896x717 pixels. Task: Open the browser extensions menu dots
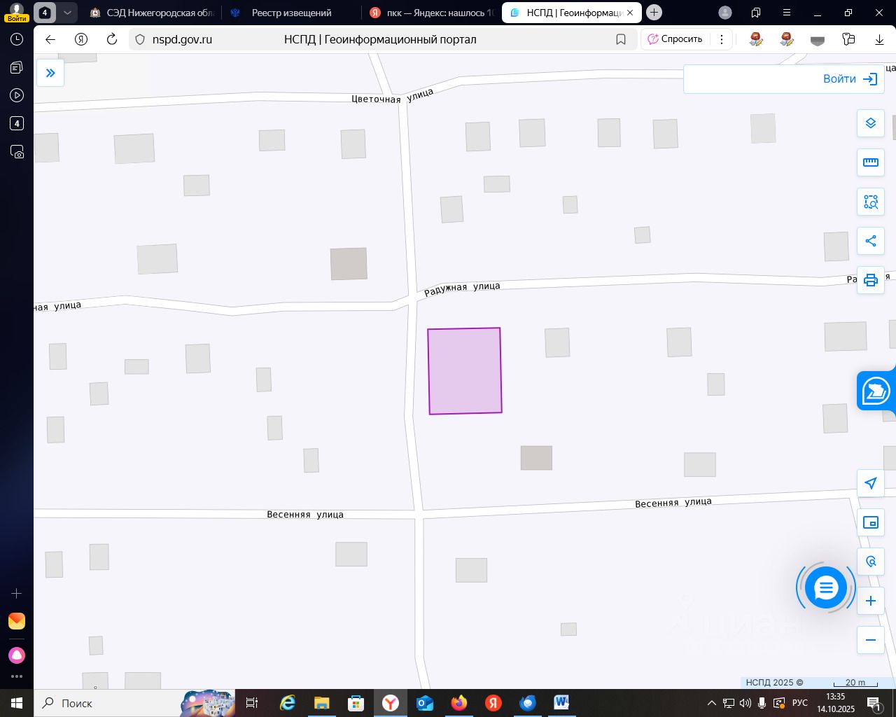pyautogui.click(x=722, y=39)
